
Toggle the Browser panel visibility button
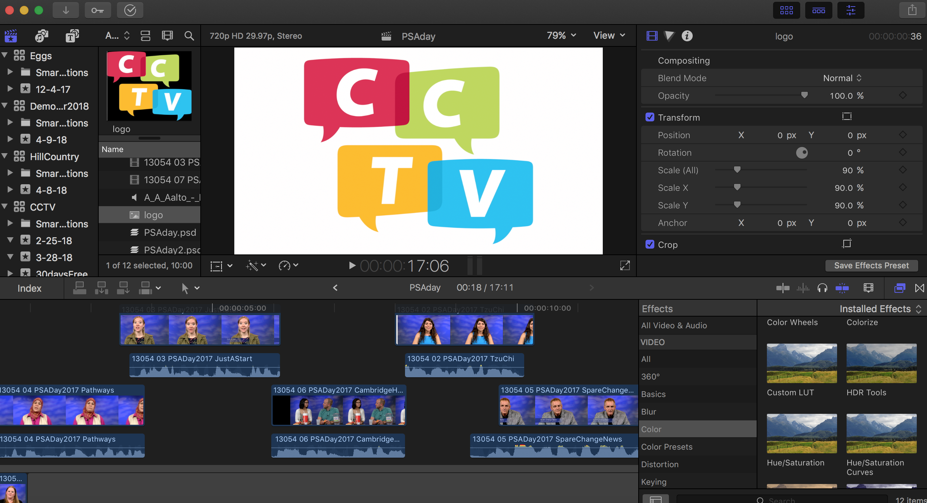787,10
